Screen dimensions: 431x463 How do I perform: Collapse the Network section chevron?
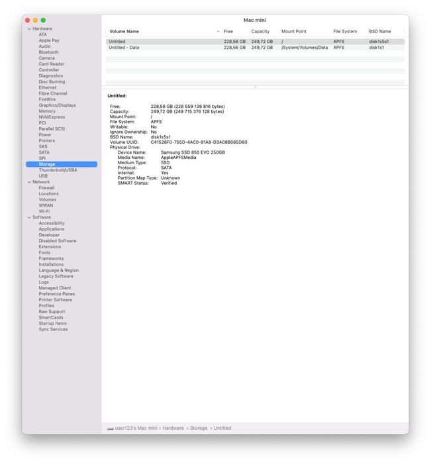click(29, 182)
